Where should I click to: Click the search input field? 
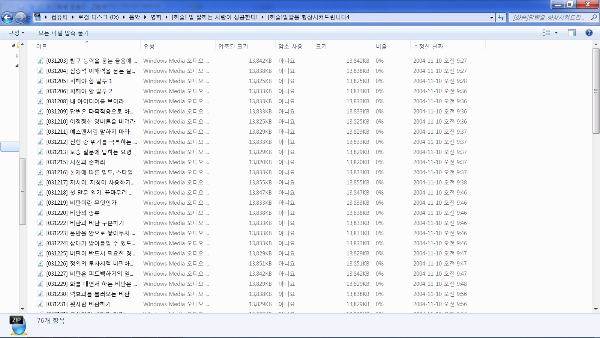coord(548,17)
